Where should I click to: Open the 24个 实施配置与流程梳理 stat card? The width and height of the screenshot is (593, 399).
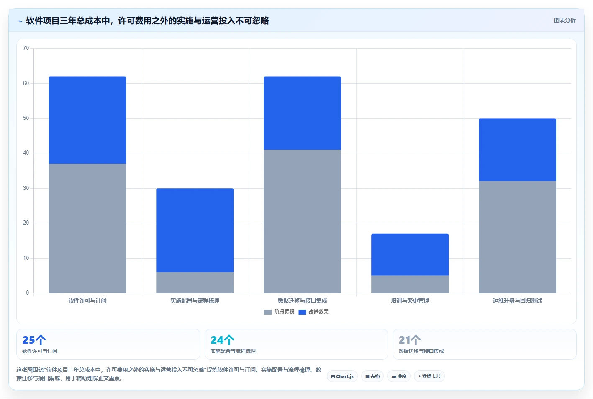point(296,344)
